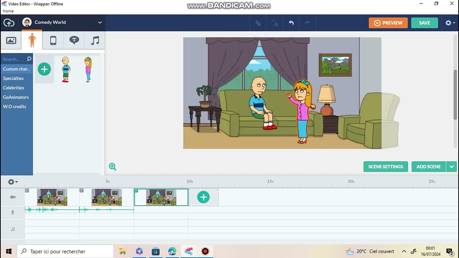This screenshot has height=258, width=459.
Task: Click the zoom magnifier icon
Action: [113, 166]
